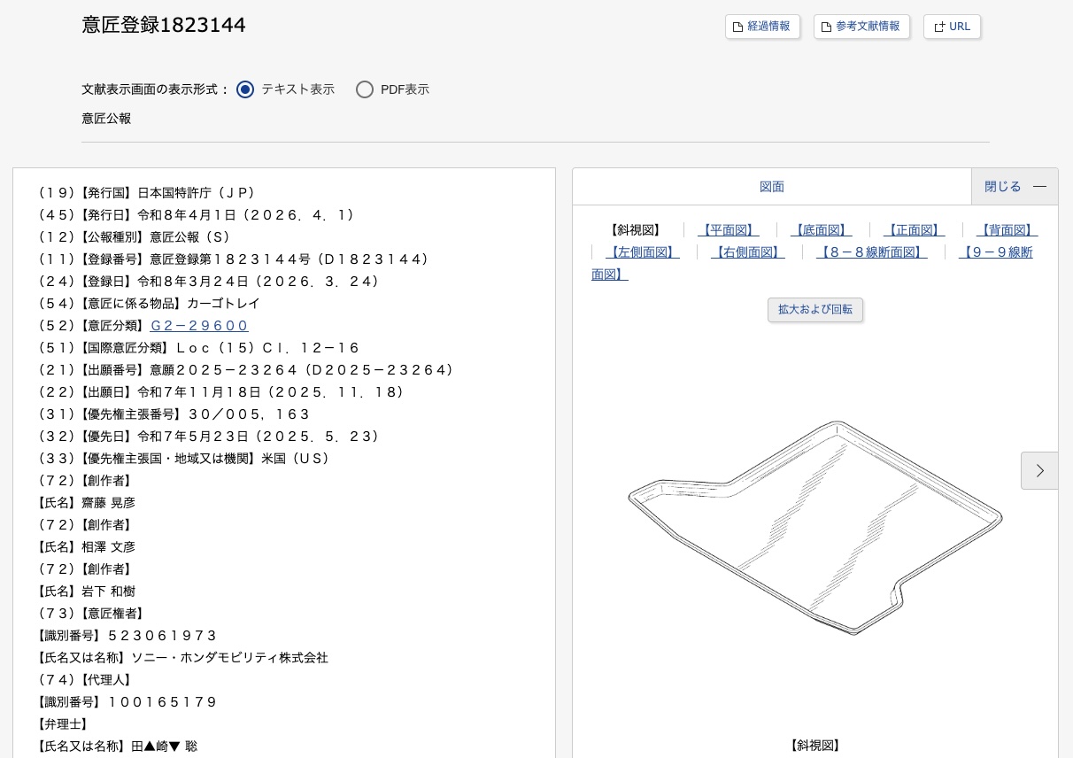Click the URL external link button
1073x758 pixels.
point(952,27)
